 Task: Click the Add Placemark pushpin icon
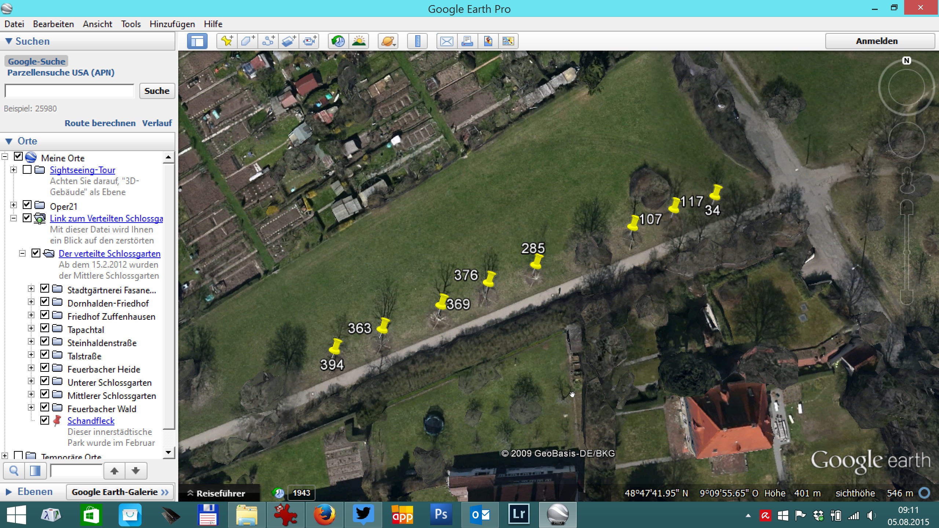point(227,41)
